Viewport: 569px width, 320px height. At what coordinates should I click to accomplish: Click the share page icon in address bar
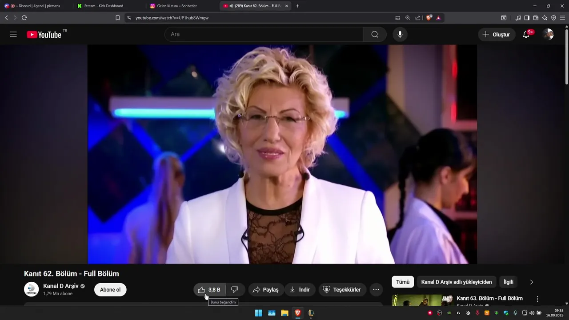click(418, 18)
